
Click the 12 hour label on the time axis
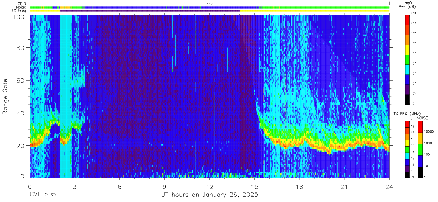[x=210, y=187]
